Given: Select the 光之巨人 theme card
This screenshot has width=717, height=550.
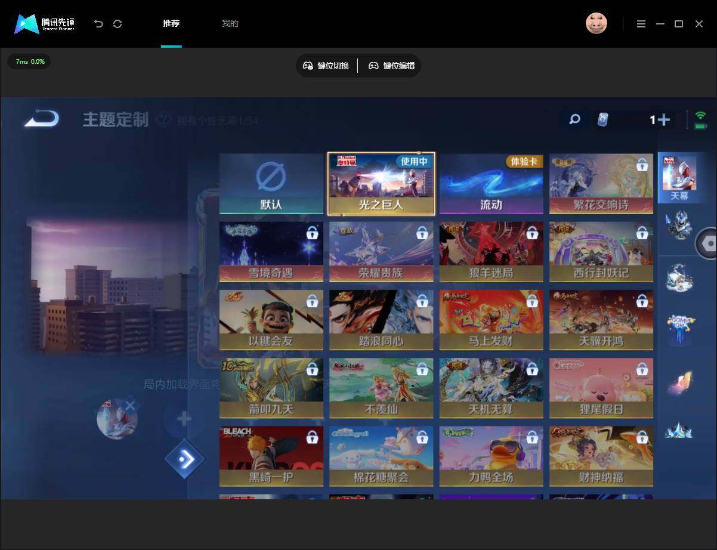Looking at the screenshot, I should click(381, 184).
